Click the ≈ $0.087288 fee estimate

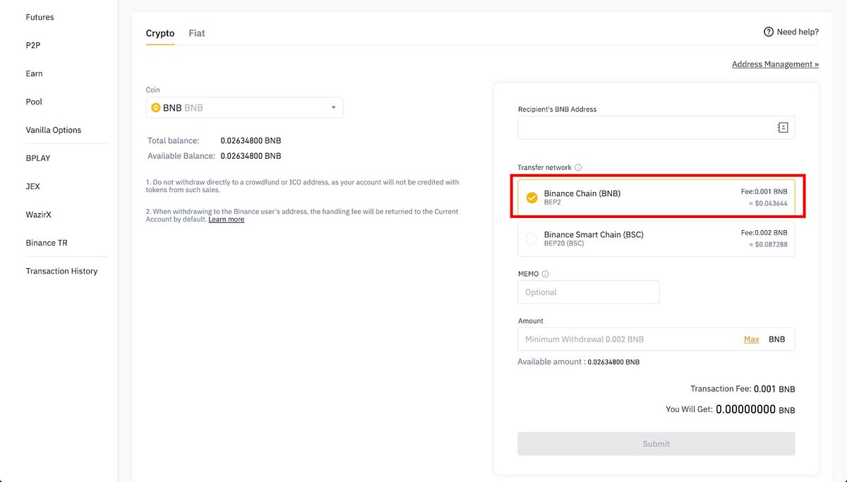(768, 245)
